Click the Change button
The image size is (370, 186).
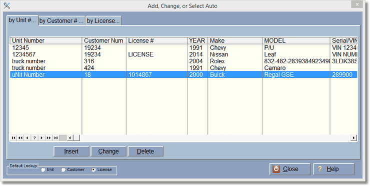(108, 152)
